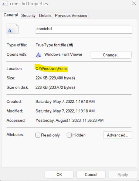Click the 'Created:' label

point(14,102)
